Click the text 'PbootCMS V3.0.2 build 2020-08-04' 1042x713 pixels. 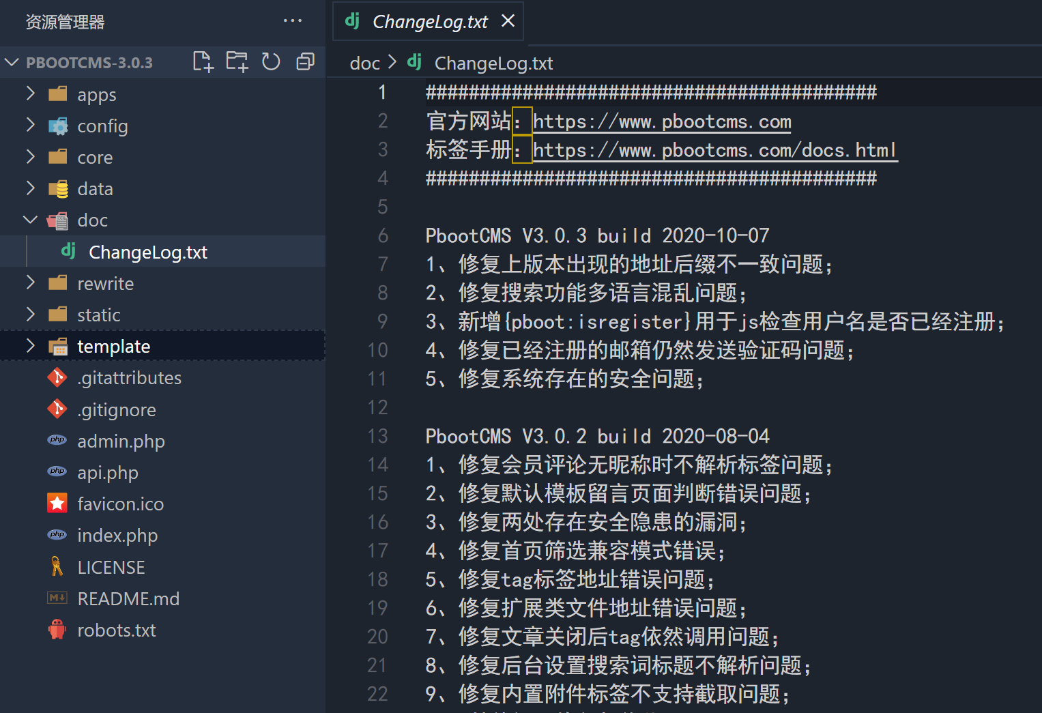click(x=597, y=436)
